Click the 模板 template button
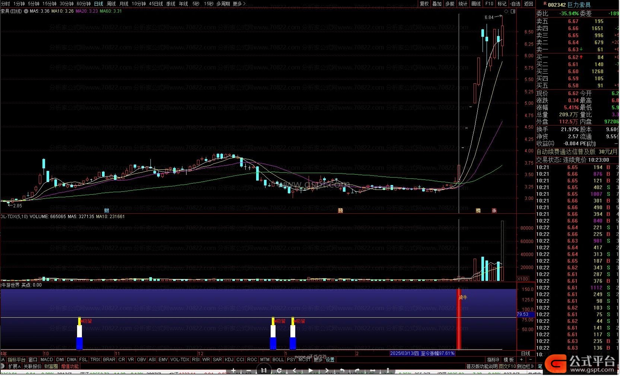This screenshot has width=621, height=376. (509, 360)
